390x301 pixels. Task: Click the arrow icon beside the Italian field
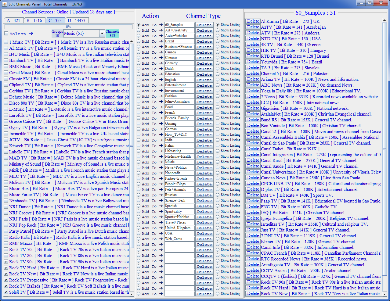(x=161, y=145)
